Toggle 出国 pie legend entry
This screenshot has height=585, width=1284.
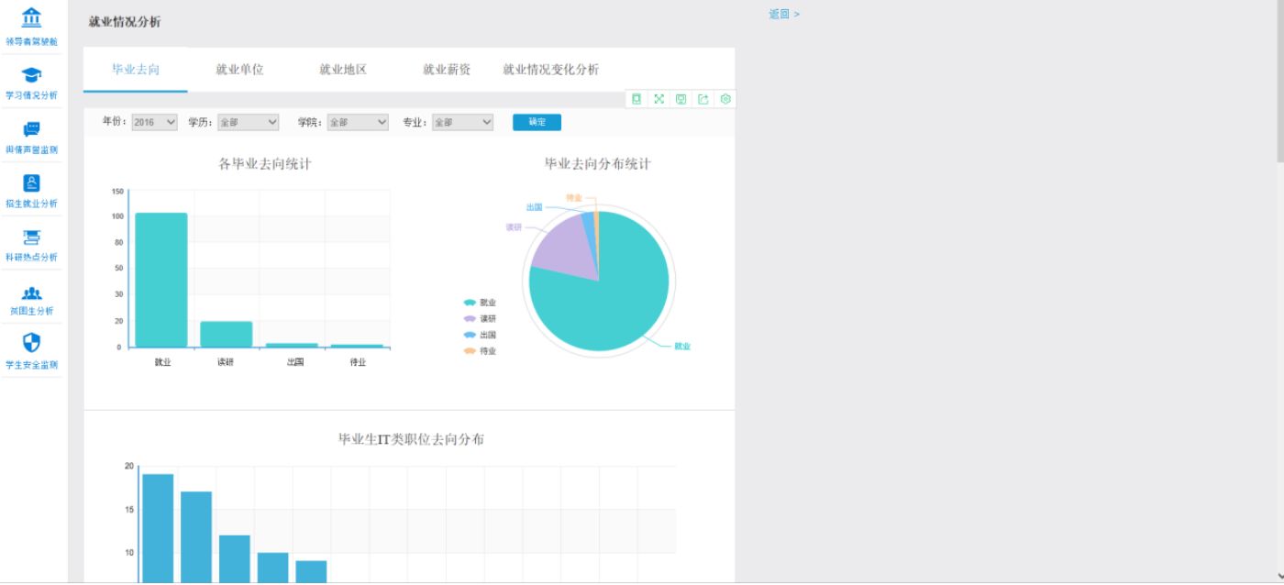[x=480, y=335]
